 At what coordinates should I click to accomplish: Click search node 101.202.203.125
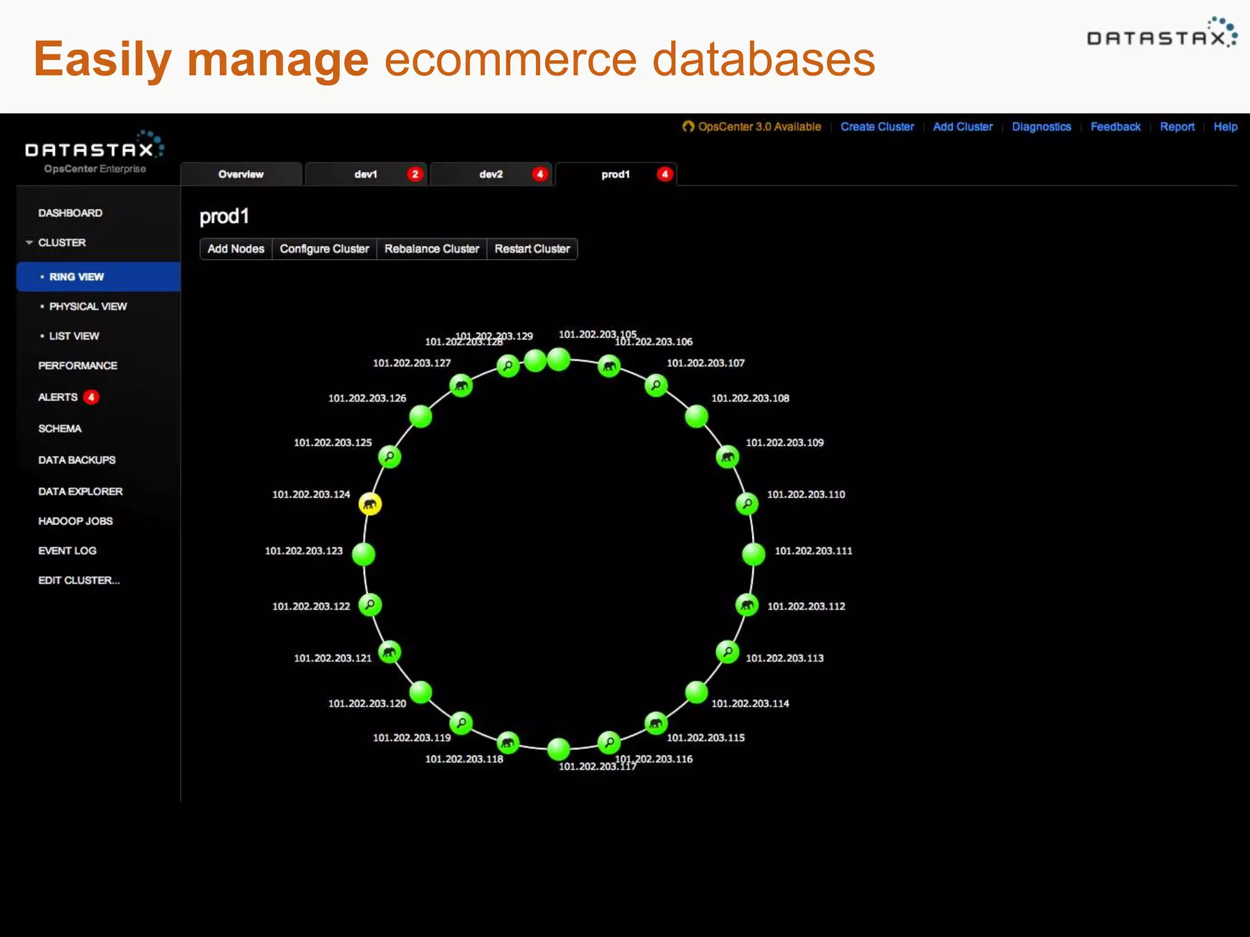click(x=389, y=457)
